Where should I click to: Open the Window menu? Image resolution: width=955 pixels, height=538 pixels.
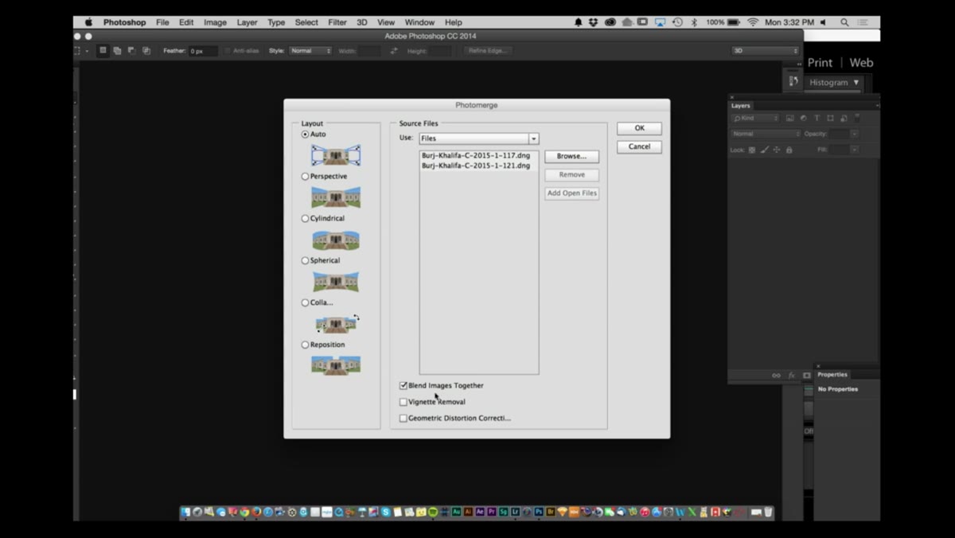419,22
